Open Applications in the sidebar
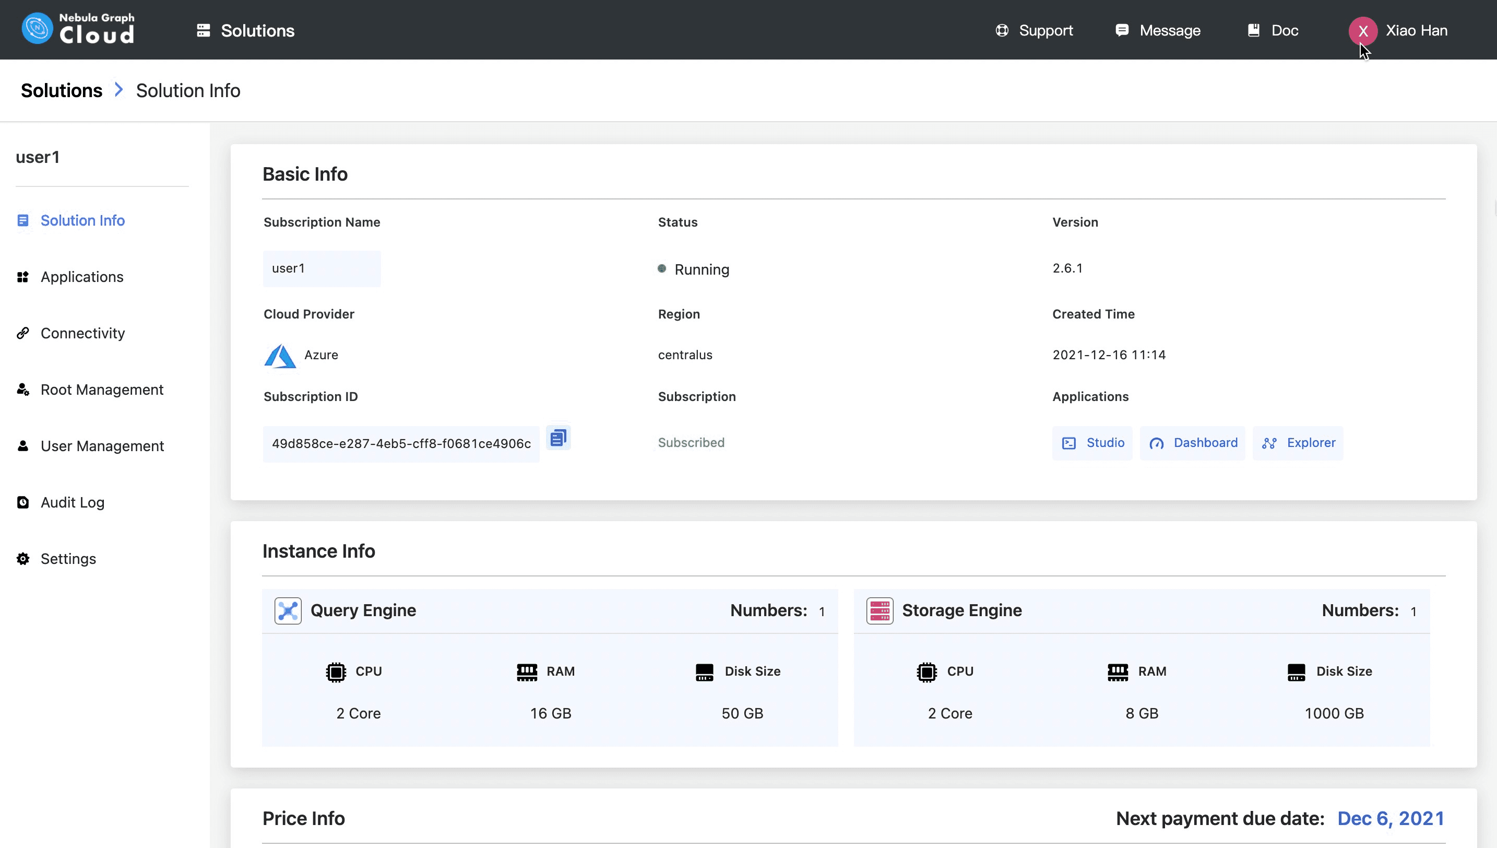 click(81, 277)
